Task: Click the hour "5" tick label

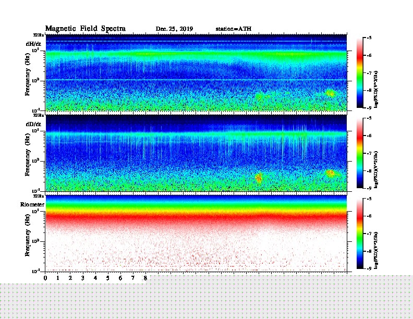Action: click(108, 278)
